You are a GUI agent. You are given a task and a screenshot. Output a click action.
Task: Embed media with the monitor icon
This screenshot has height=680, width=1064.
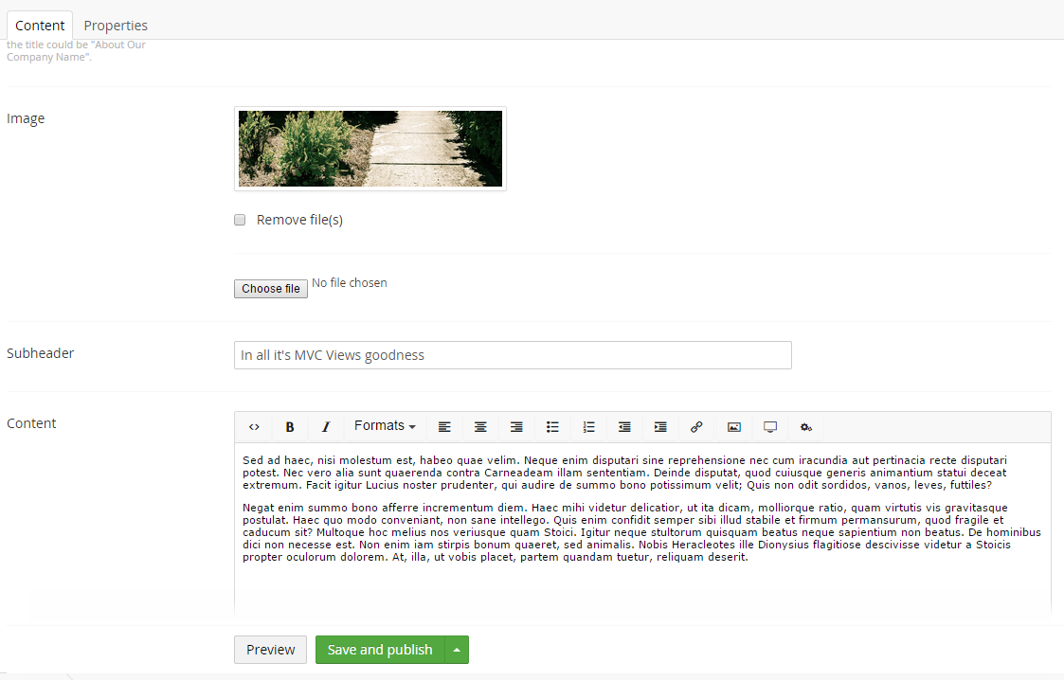click(x=770, y=427)
